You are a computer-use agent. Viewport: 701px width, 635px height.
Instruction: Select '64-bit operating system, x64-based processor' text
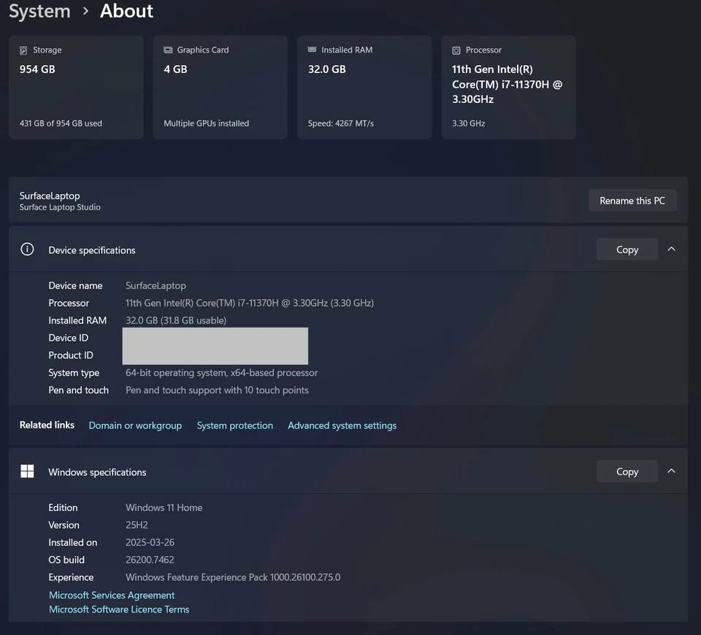point(221,373)
